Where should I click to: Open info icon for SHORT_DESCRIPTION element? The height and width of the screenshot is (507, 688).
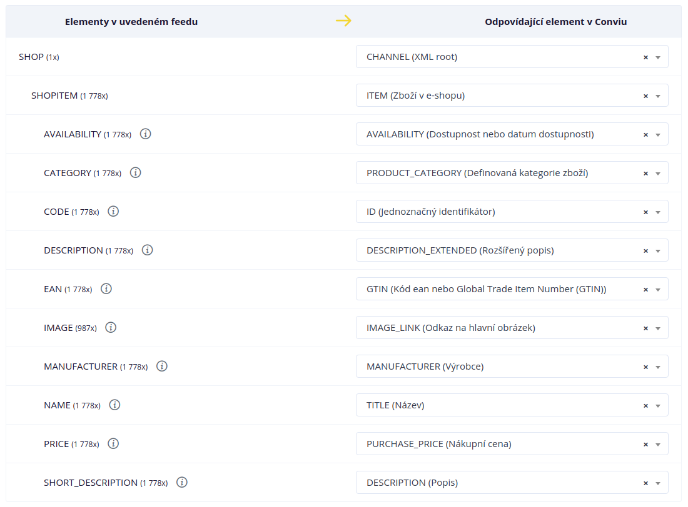[x=182, y=482]
